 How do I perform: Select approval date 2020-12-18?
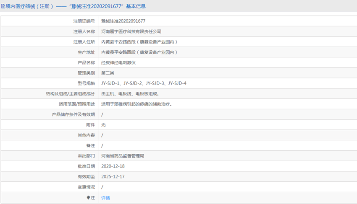point(113,166)
